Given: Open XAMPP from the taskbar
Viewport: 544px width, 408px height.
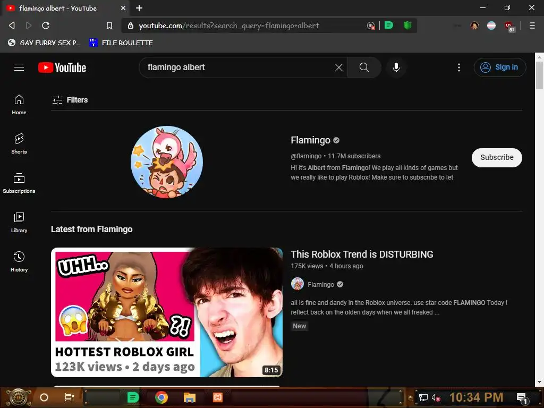Looking at the screenshot, I should (217, 397).
